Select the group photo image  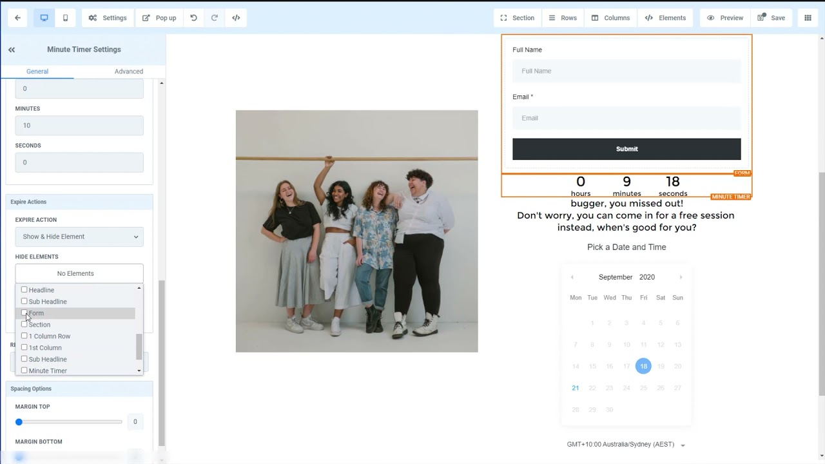(x=356, y=231)
